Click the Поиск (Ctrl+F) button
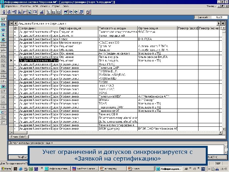Viewport: 229px width, 172px height. coord(19,137)
